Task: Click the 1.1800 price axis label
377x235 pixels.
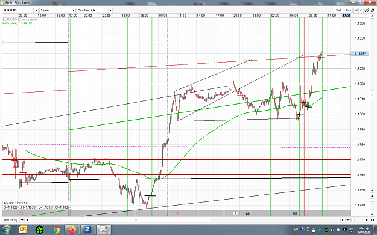Action: pos(360,114)
